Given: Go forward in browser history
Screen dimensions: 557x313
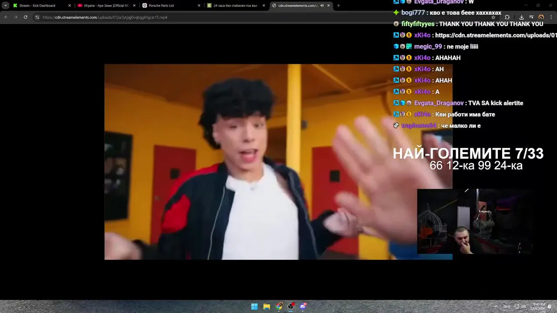Looking at the screenshot, I should pyautogui.click(x=16, y=17).
